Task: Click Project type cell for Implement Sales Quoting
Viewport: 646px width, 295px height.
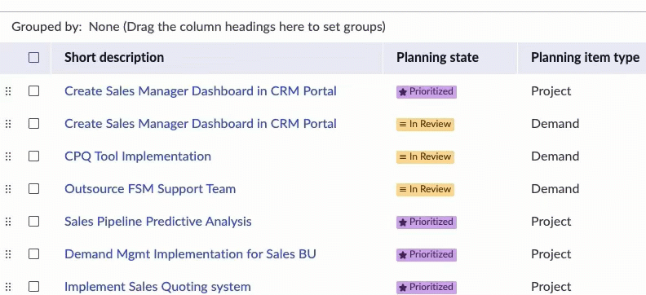Action: pyautogui.click(x=551, y=287)
